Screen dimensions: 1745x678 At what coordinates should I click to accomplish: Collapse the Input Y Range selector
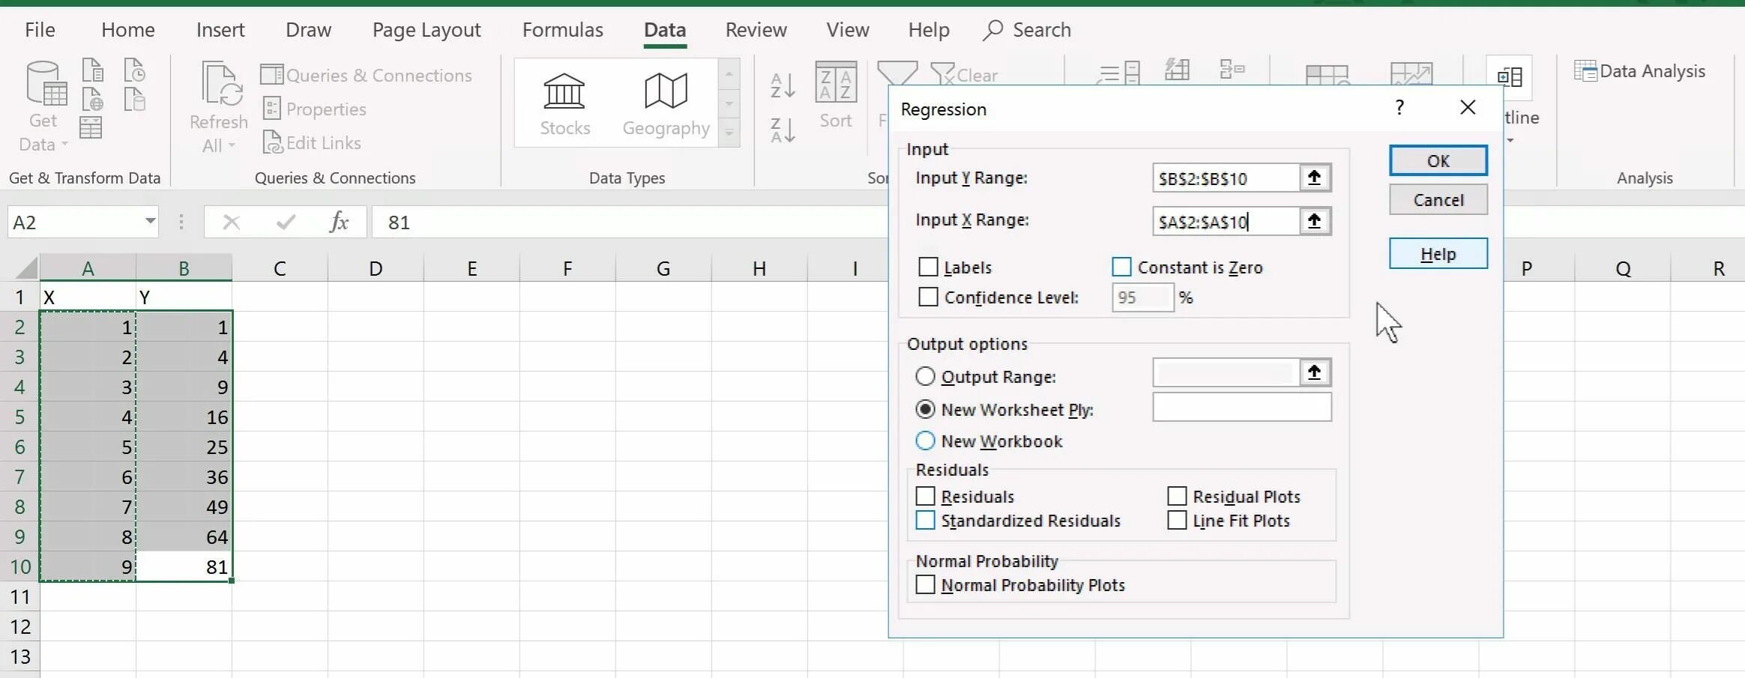point(1314,178)
